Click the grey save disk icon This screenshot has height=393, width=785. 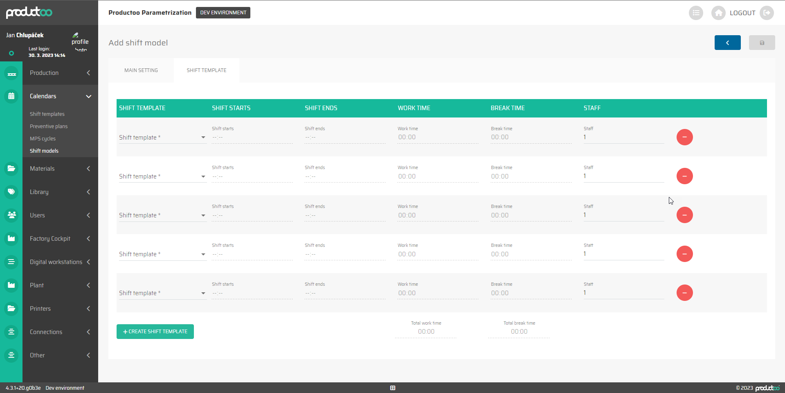tap(762, 43)
